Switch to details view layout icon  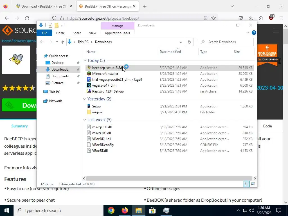[246, 184]
